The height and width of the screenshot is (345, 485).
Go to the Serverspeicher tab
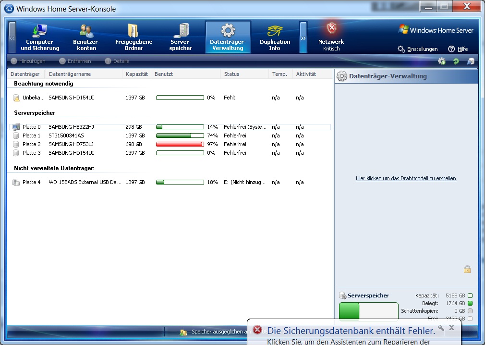(181, 37)
